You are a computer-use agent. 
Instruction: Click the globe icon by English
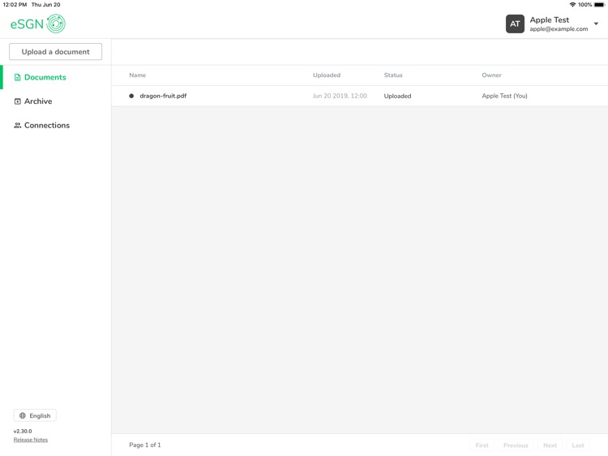(x=23, y=415)
